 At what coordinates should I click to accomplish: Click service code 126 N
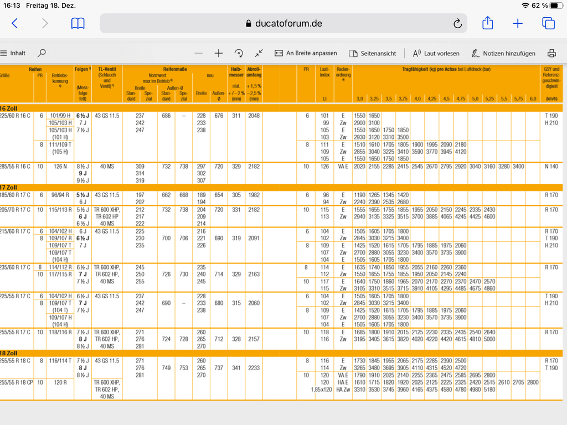point(60,166)
